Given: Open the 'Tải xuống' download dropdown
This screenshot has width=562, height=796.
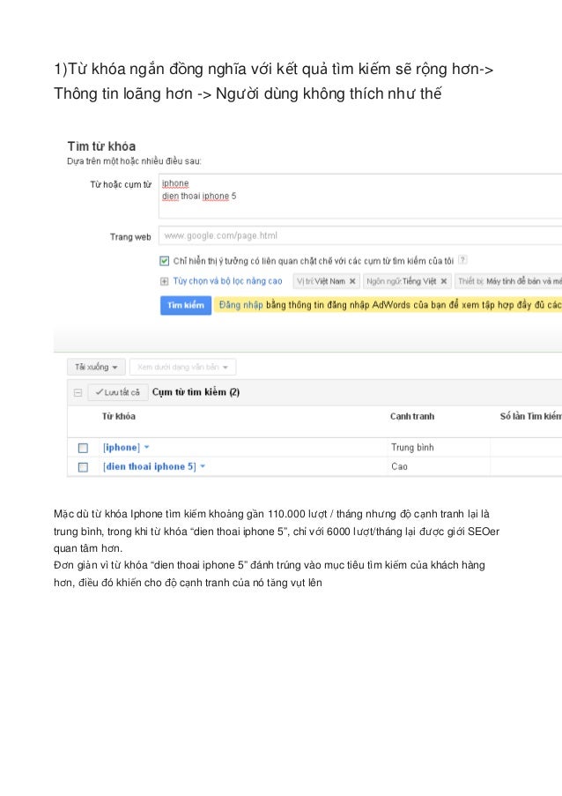Looking at the screenshot, I should coord(96,367).
